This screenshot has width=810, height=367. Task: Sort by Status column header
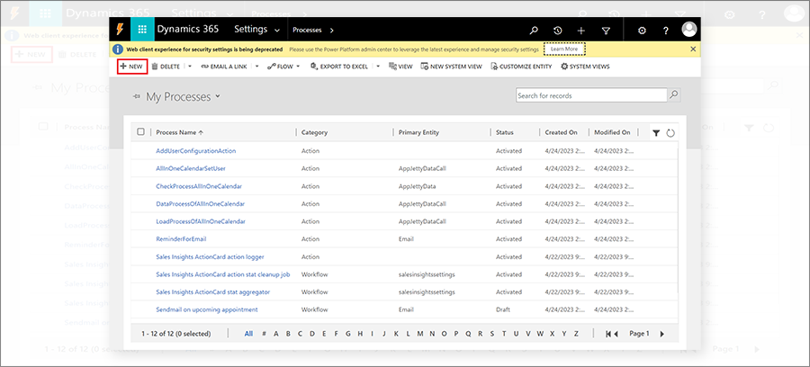tap(505, 132)
